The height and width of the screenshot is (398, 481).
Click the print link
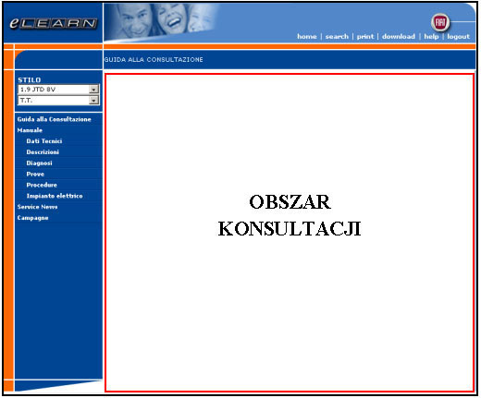point(365,37)
